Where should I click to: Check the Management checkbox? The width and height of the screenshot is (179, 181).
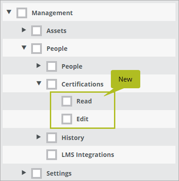[x=22, y=13]
